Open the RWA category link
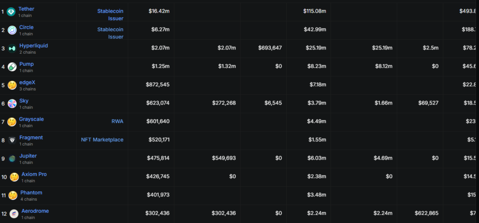479x223 pixels. (117, 121)
